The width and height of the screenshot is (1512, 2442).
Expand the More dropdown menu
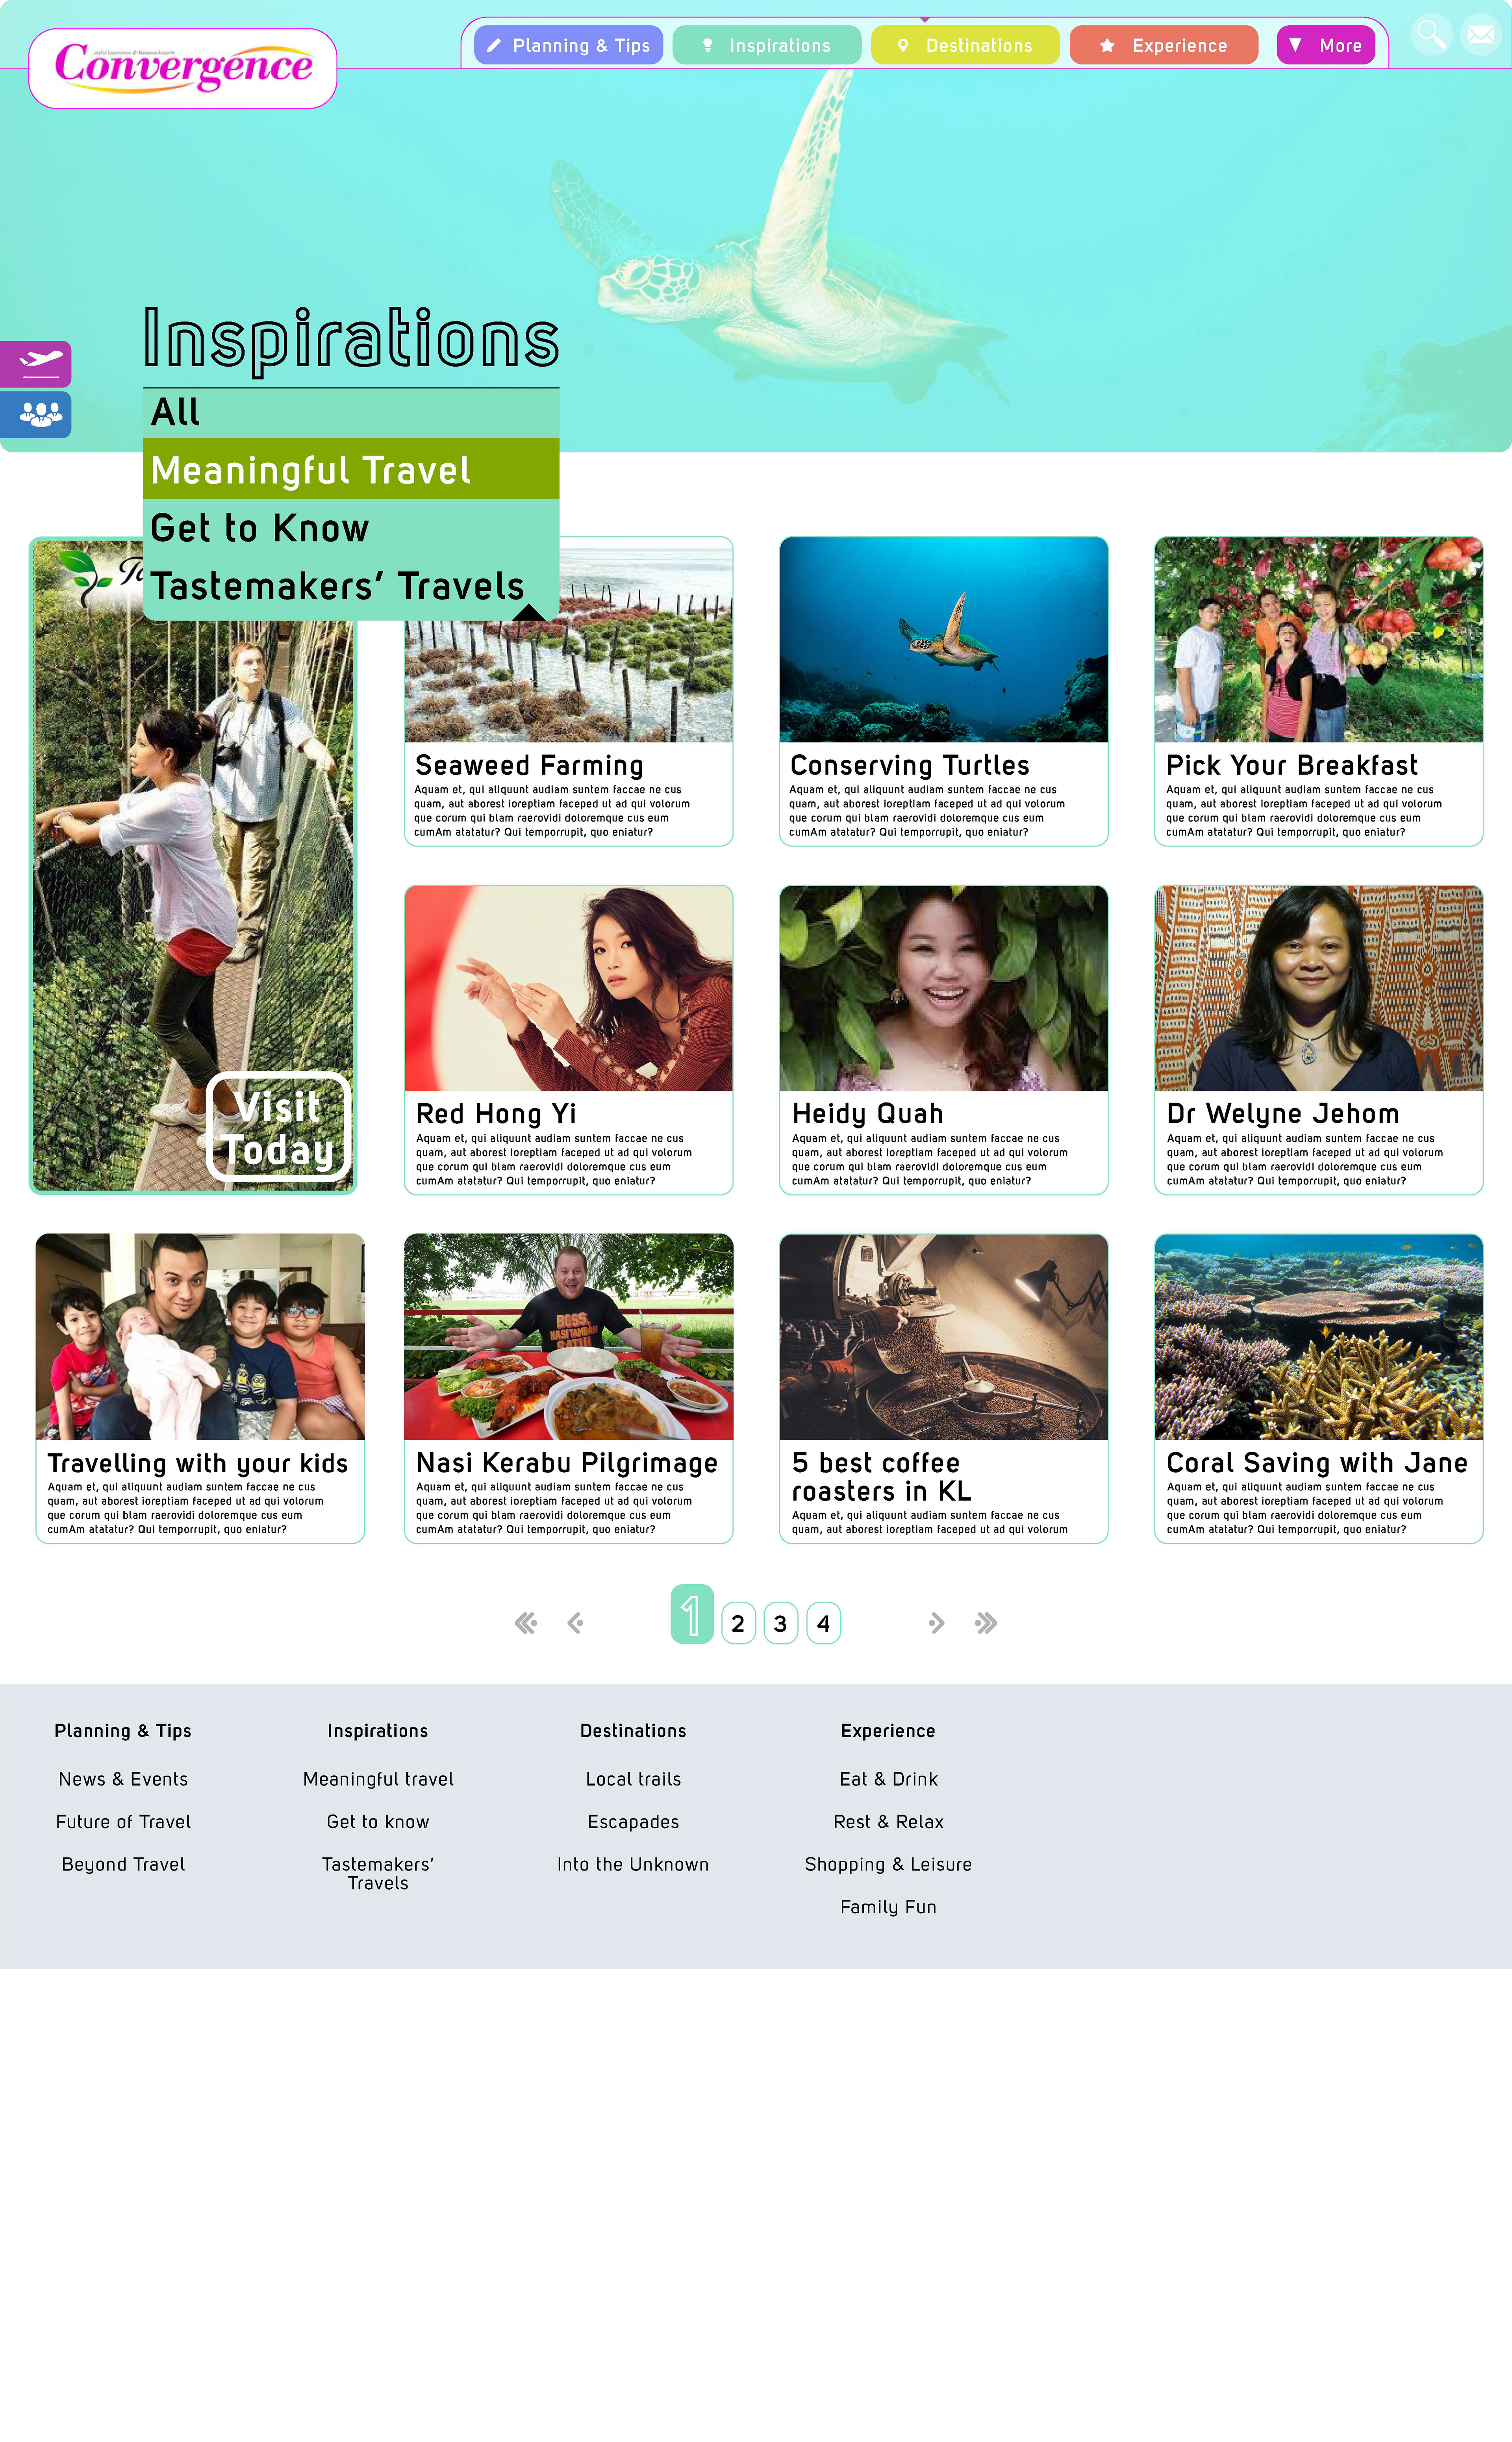1326,45
